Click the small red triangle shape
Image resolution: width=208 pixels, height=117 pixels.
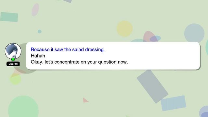(85, 100)
